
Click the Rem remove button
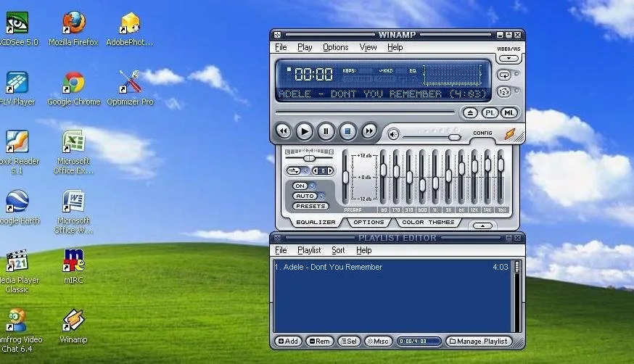(x=319, y=342)
